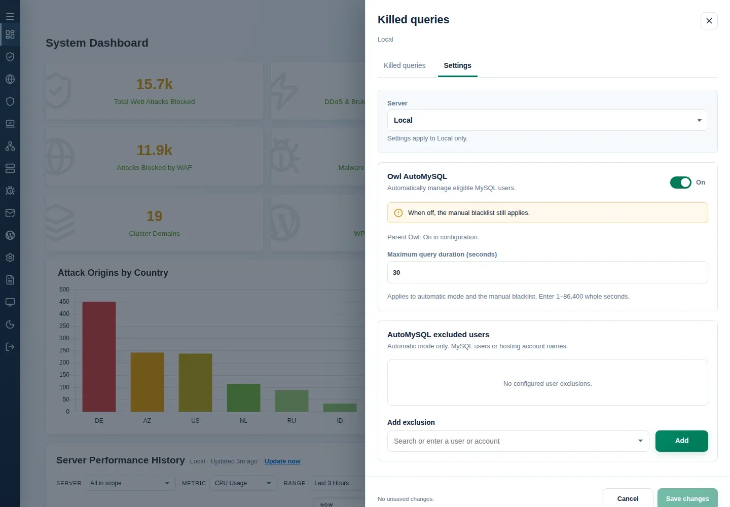Select the plain shield sidebar icon
Viewport: 730px width, 507px height.
[x=10, y=101]
